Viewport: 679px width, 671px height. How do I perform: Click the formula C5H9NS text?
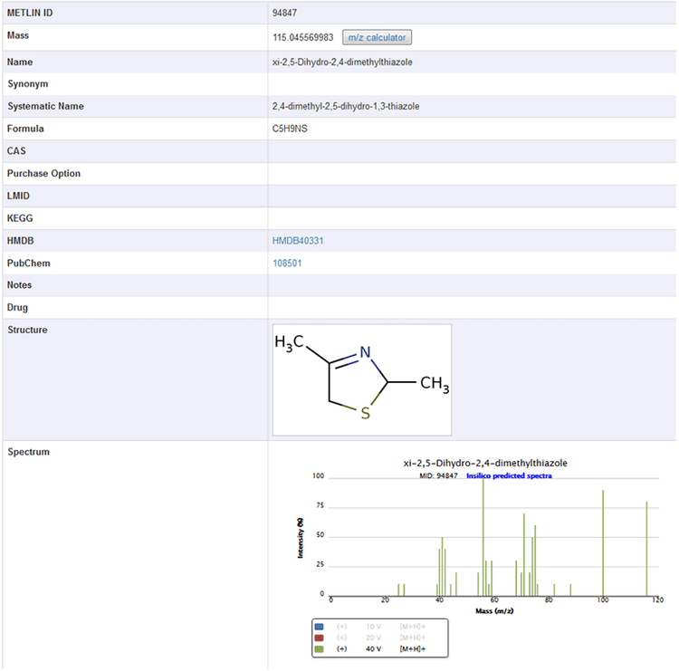(291, 129)
